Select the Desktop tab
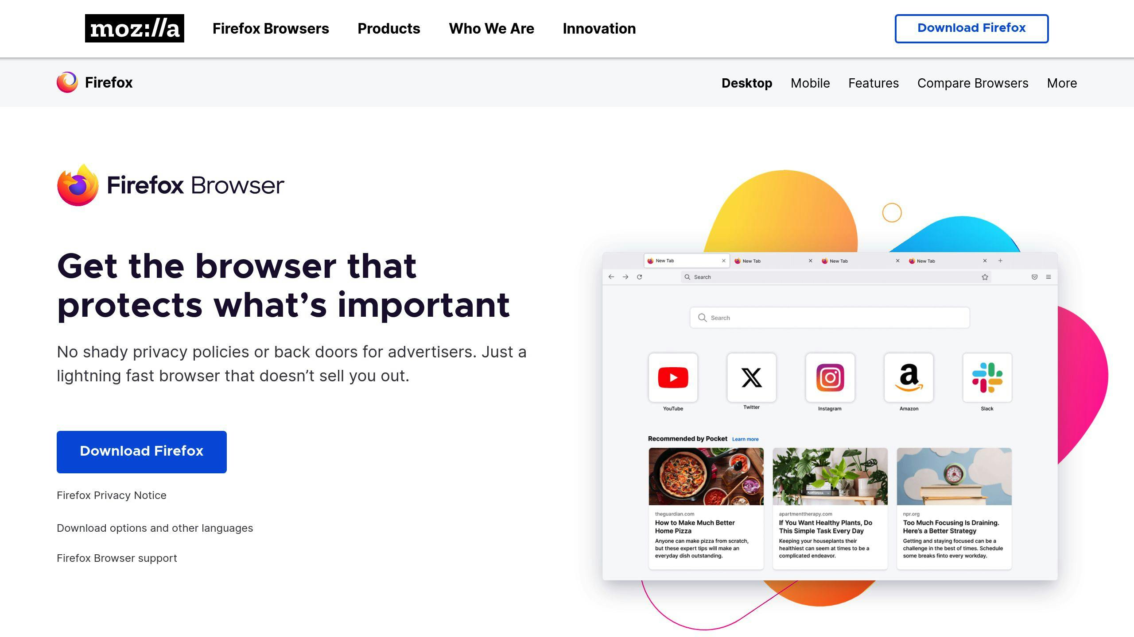1134x637 pixels. [747, 82]
